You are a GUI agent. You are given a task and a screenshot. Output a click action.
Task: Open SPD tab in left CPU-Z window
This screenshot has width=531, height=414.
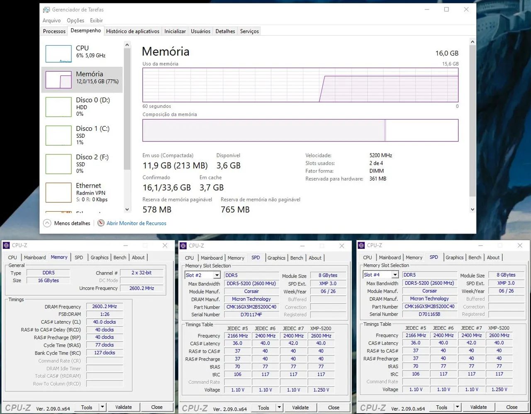click(79, 258)
